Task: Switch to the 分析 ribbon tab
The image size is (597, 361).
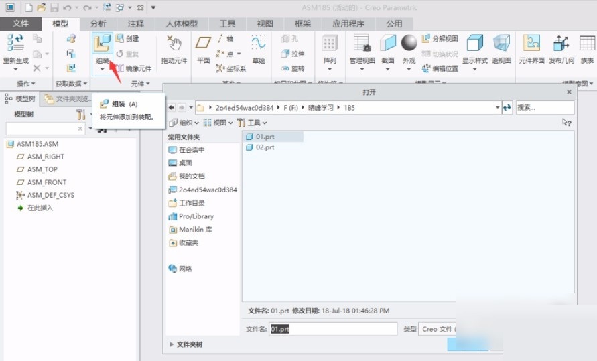Action: [98, 23]
